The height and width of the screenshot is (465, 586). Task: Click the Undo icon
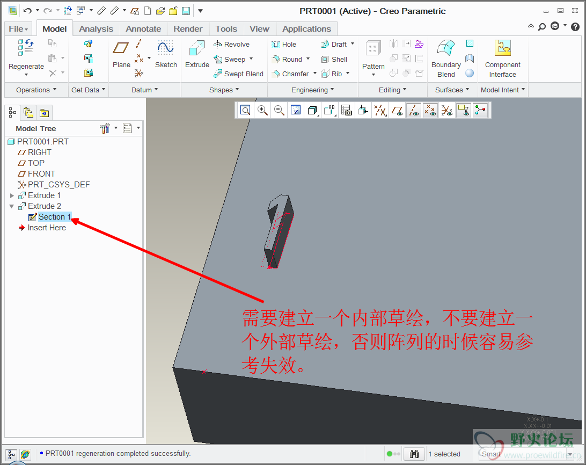pyautogui.click(x=28, y=11)
